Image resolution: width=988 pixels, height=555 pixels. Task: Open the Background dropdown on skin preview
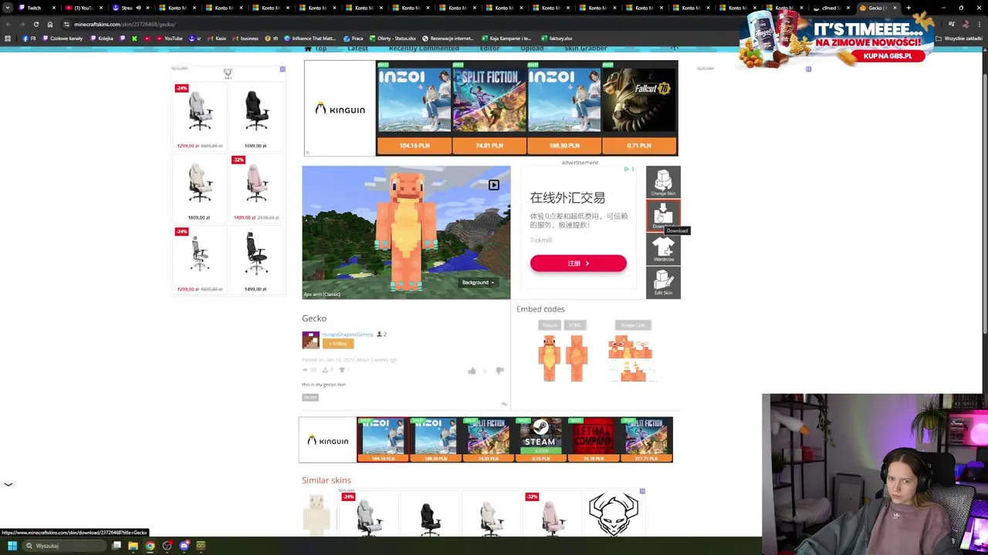click(x=478, y=282)
